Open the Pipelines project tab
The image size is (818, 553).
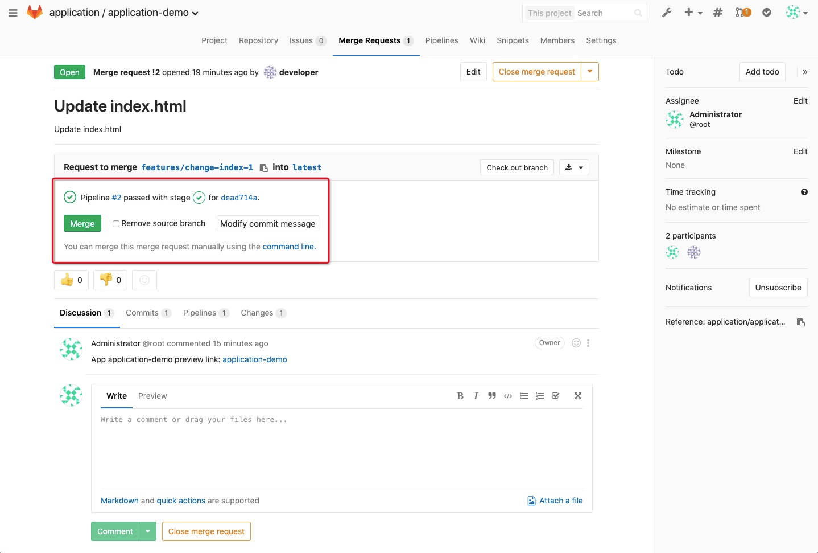click(x=441, y=40)
